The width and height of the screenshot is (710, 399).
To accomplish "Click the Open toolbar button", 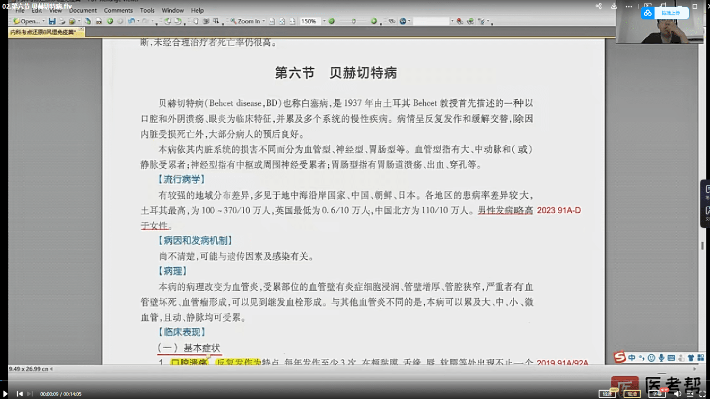I will point(27,21).
